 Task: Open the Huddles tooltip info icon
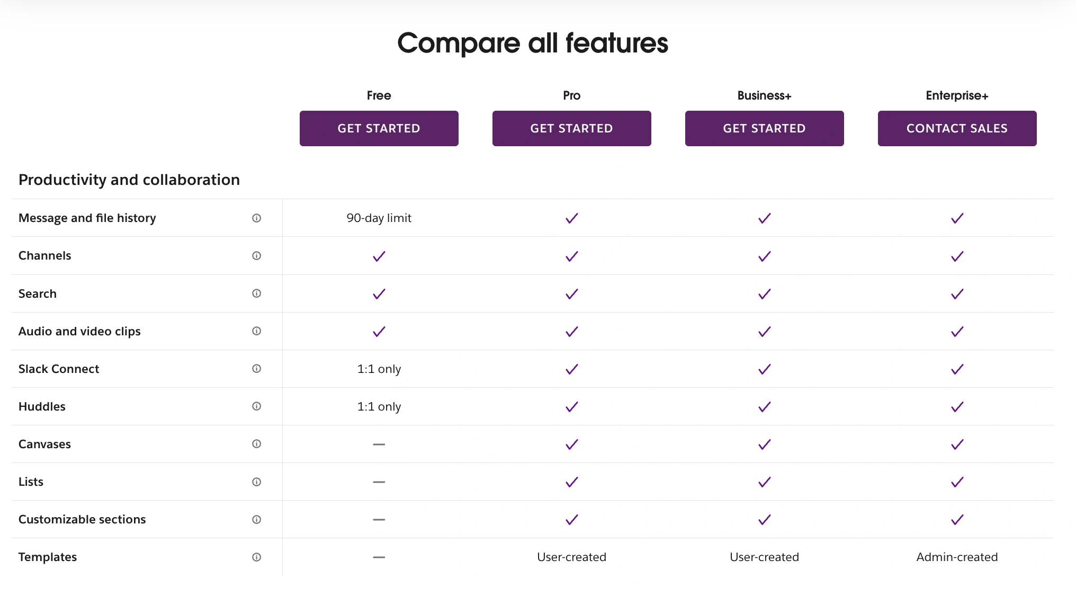(x=257, y=406)
